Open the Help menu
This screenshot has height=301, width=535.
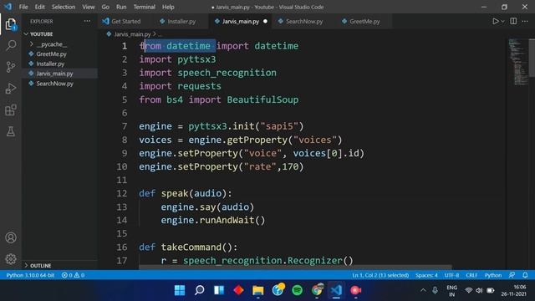pos(168,7)
